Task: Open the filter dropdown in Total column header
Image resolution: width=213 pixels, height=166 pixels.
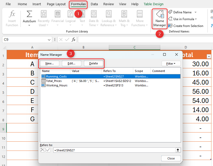Action: 209,56
